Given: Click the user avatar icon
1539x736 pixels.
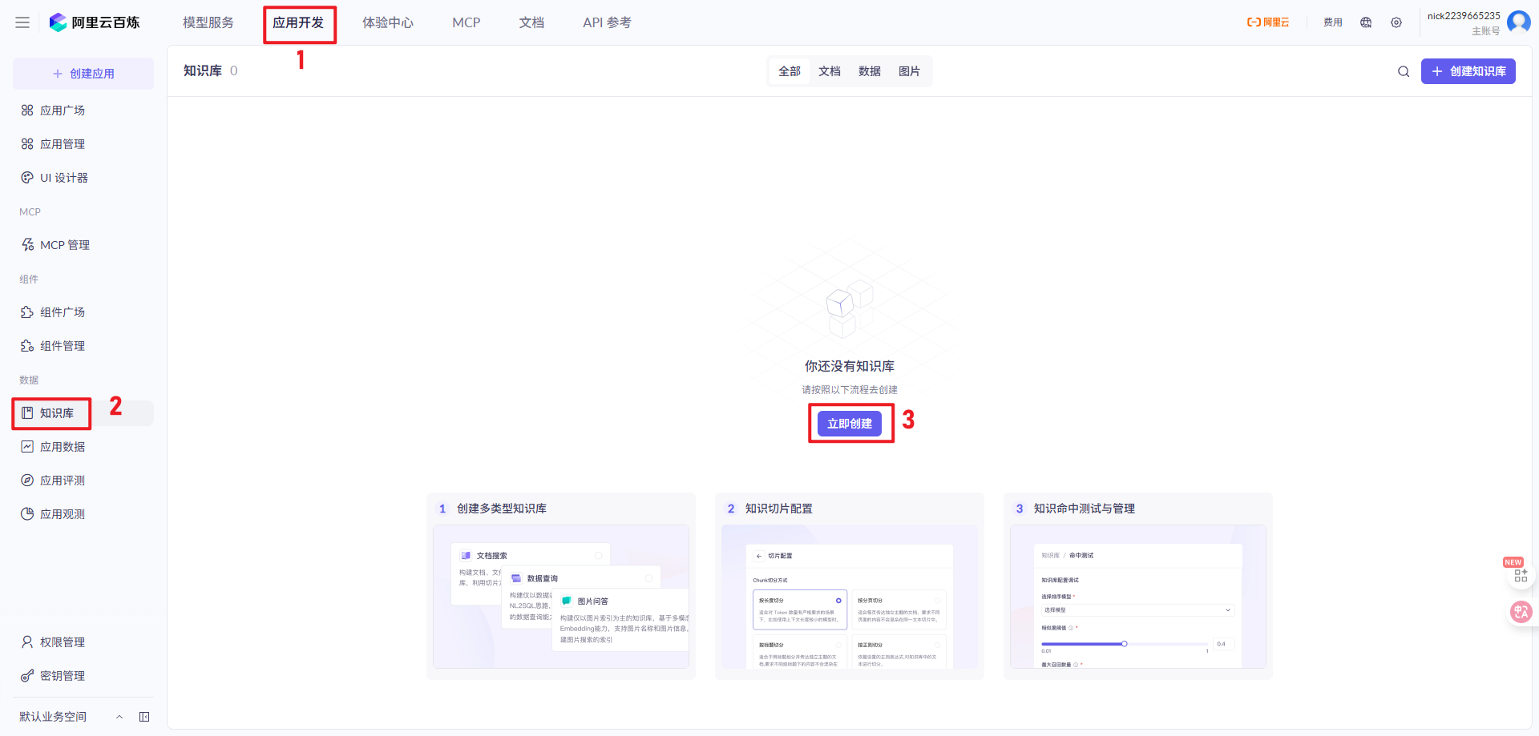Looking at the screenshot, I should point(1518,22).
